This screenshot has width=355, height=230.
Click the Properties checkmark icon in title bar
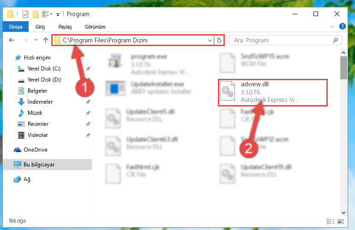(25, 14)
